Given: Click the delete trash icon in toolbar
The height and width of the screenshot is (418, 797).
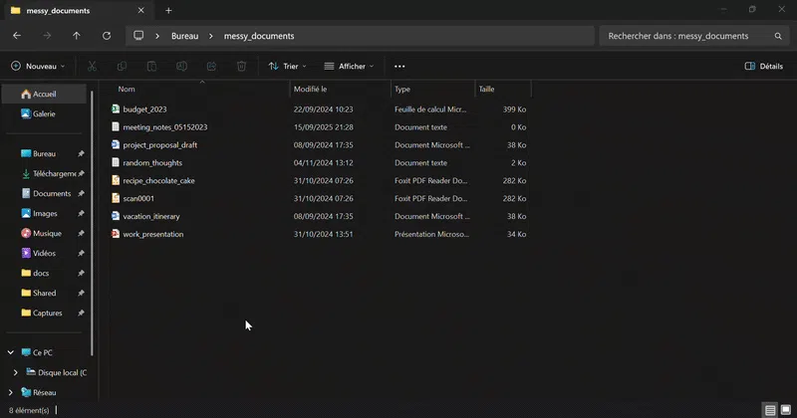Looking at the screenshot, I should (241, 66).
